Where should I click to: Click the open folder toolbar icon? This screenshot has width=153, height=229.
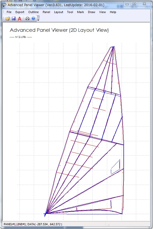[x=8, y=18]
